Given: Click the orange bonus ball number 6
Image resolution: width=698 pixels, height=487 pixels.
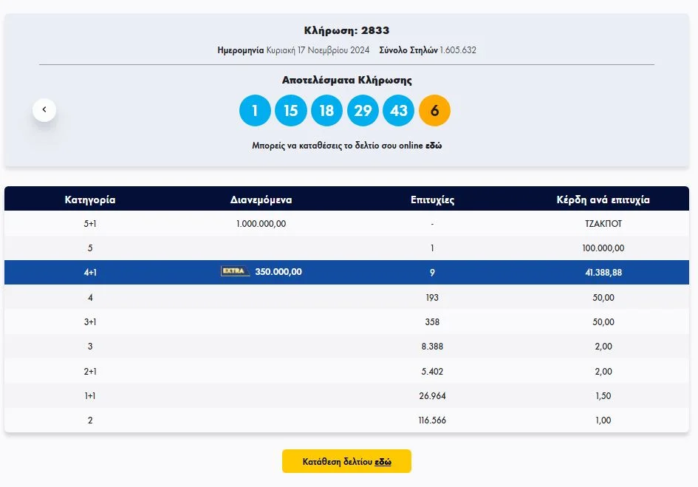Looking at the screenshot, I should [434, 111].
